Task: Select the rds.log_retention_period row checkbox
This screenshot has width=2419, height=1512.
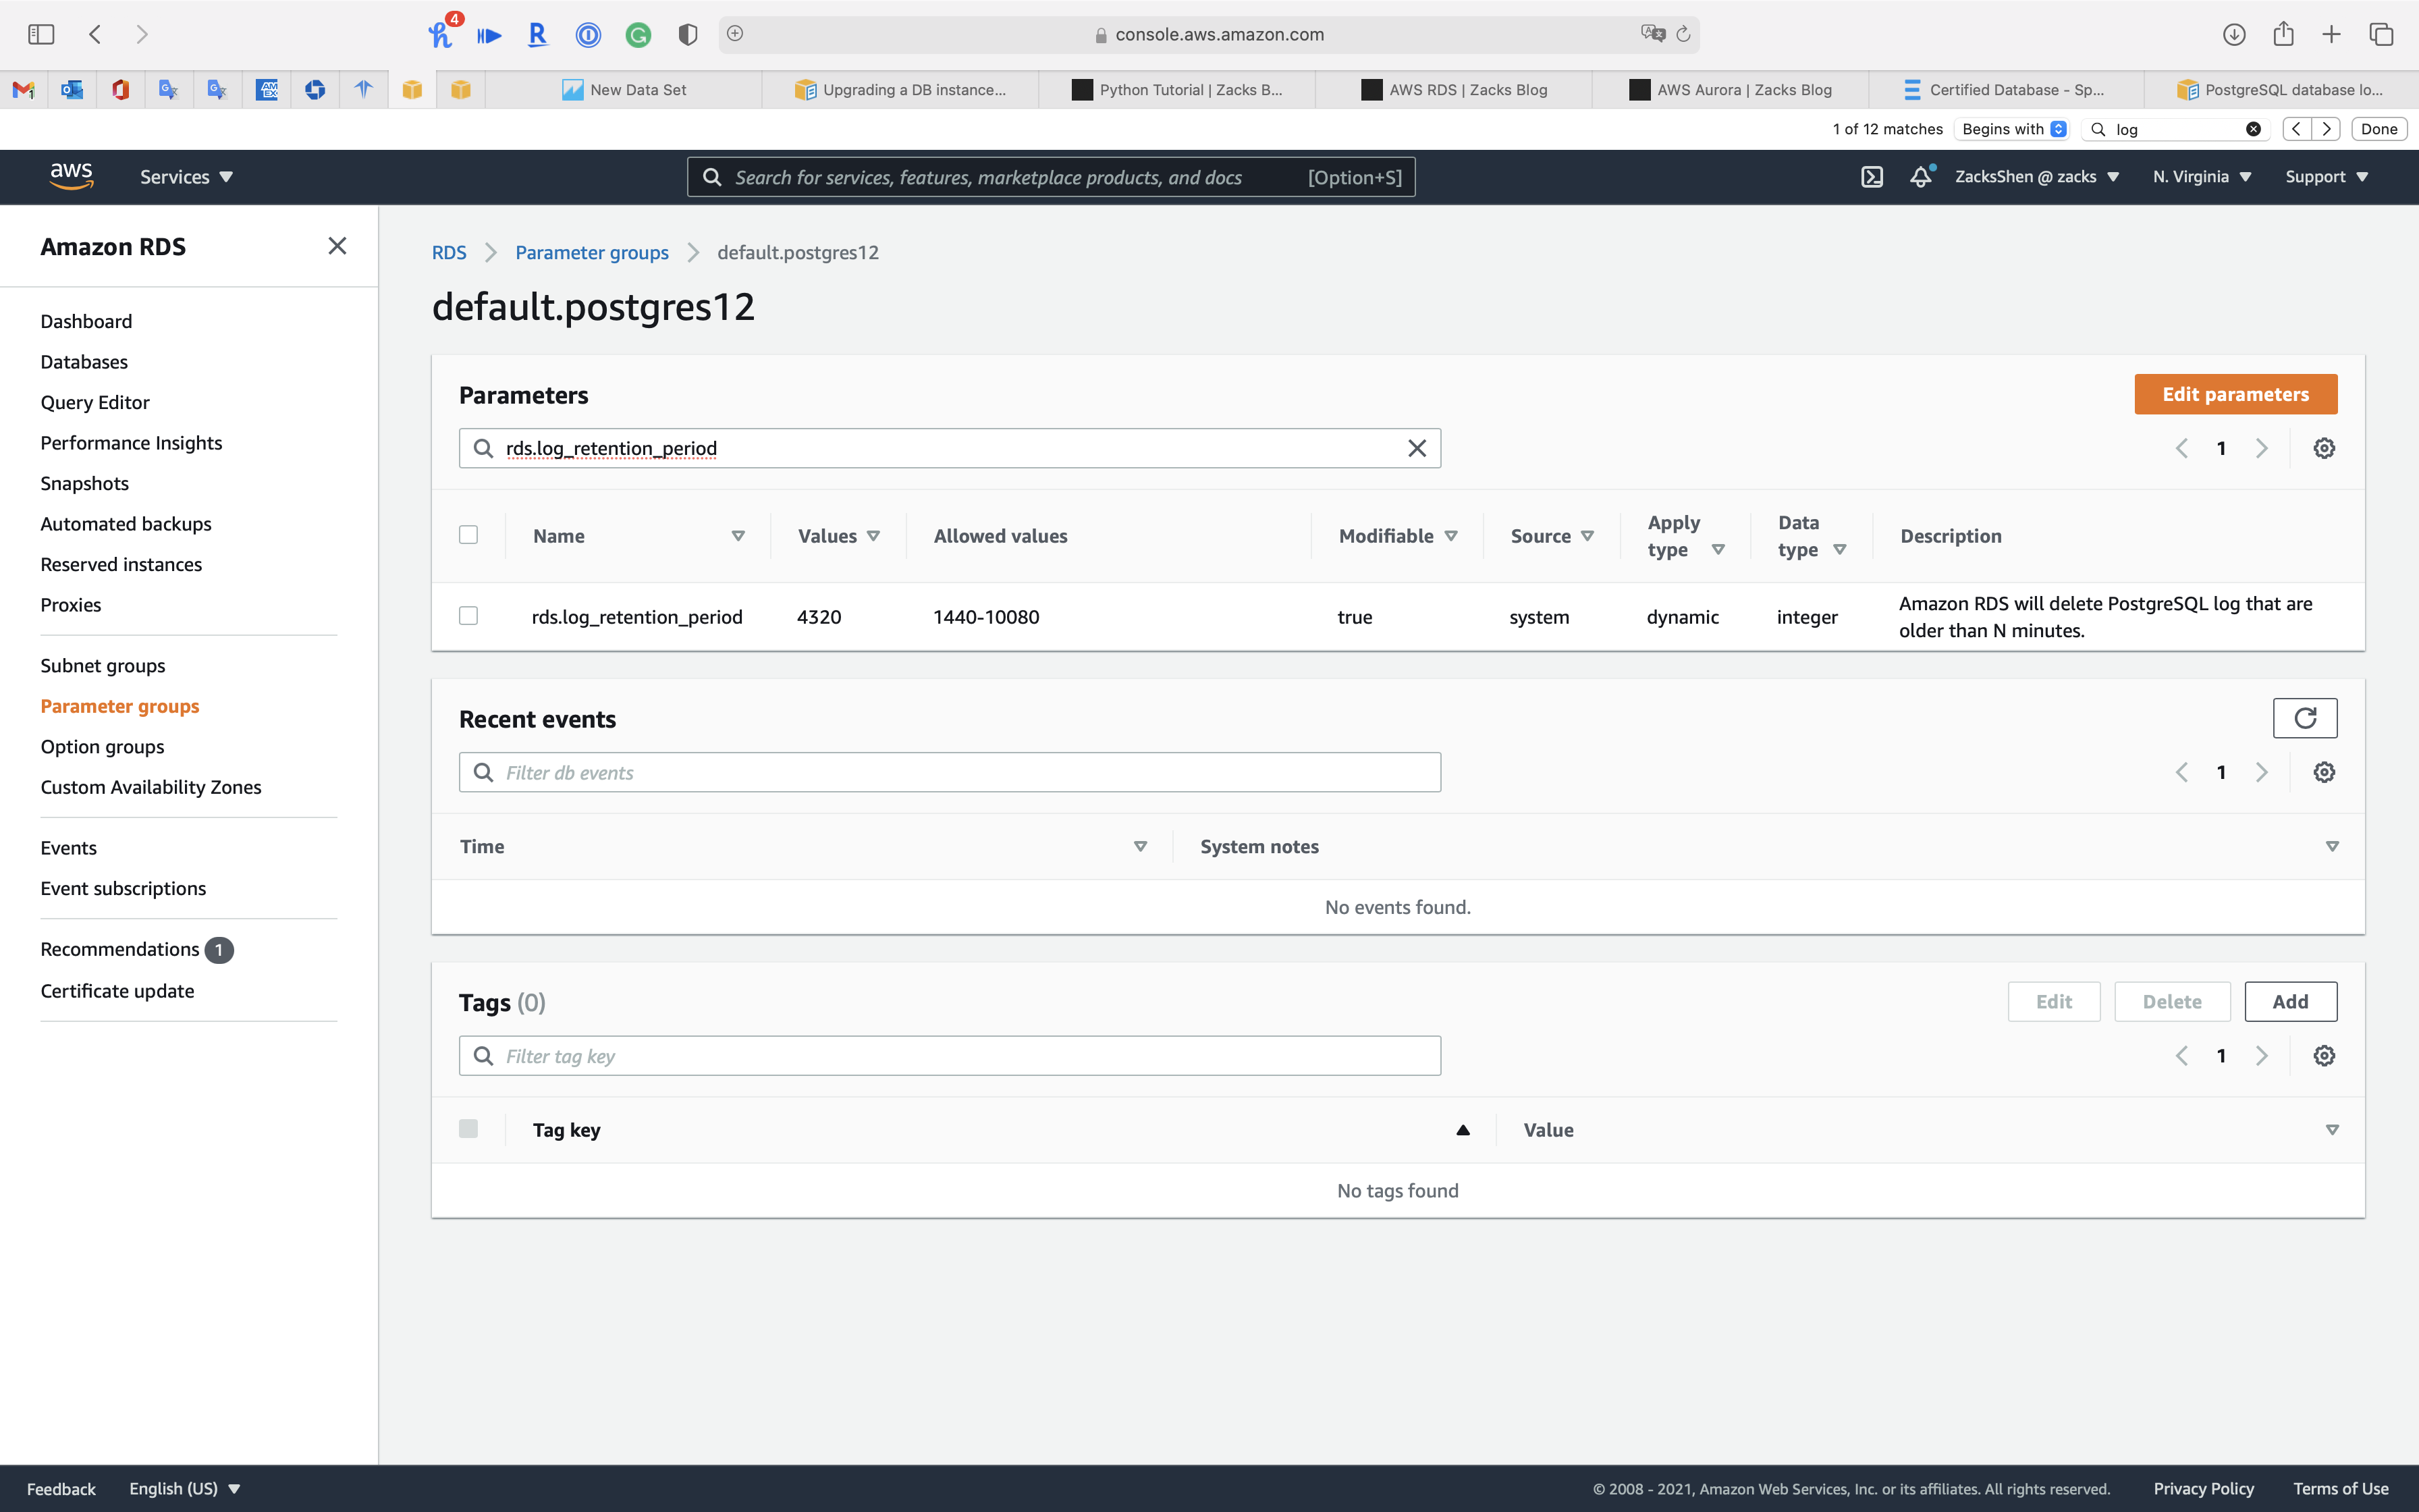Action: coord(468,616)
